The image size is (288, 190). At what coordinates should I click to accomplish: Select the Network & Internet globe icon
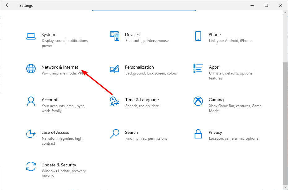[x=31, y=69]
